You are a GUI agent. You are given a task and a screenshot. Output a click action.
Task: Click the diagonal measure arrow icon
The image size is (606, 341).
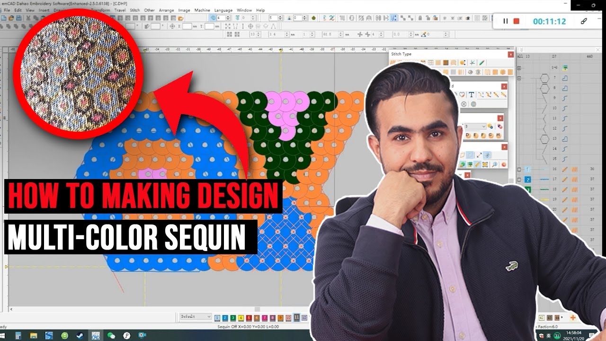pyautogui.click(x=479, y=155)
